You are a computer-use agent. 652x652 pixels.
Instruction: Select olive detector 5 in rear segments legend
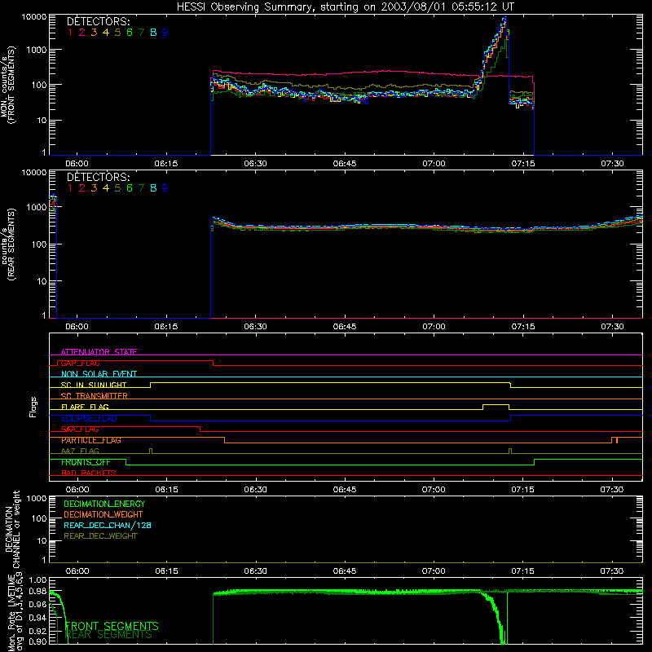click(x=117, y=188)
